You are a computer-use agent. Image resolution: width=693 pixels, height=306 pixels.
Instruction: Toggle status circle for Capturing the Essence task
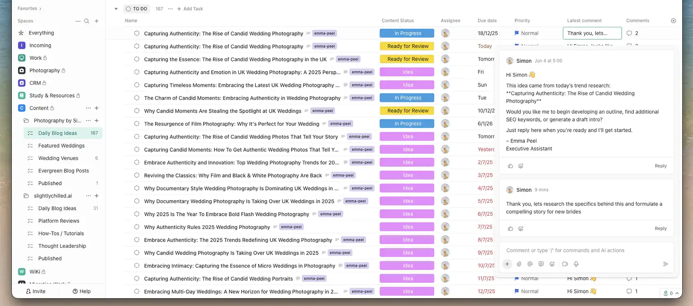click(x=137, y=59)
